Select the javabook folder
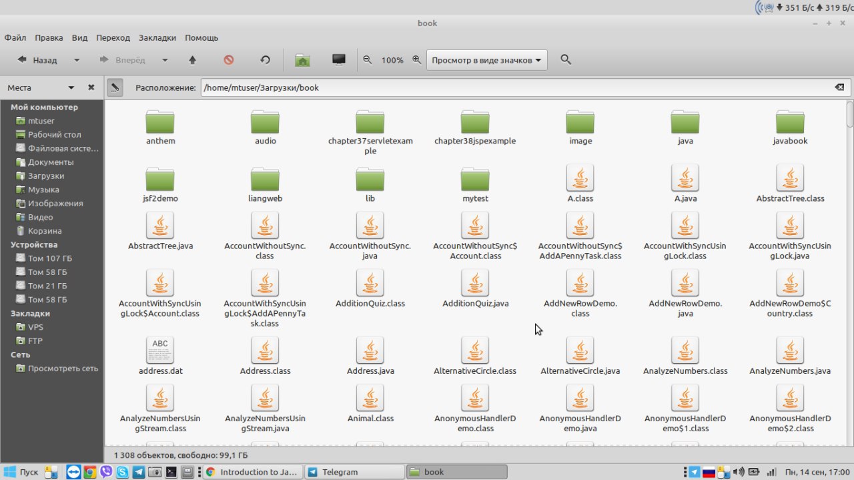The image size is (854, 480). pyautogui.click(x=790, y=128)
